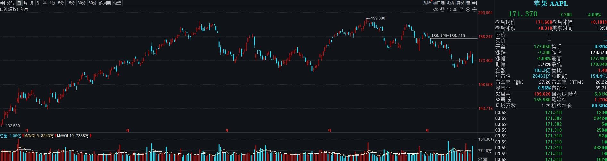This screenshot has width=607, height=161.
Task: Toggle the padlock chart lock icon
Action: [461, 10]
